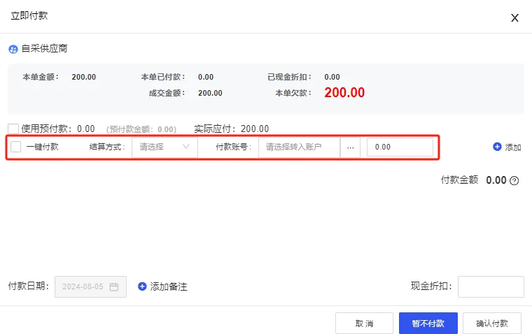The image size is (532, 334).
Task: Confirm with the 确认付款 button
Action: click(491, 324)
